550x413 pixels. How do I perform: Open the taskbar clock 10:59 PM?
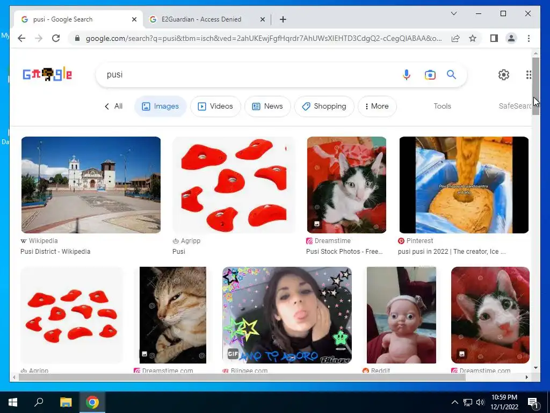[504, 402]
